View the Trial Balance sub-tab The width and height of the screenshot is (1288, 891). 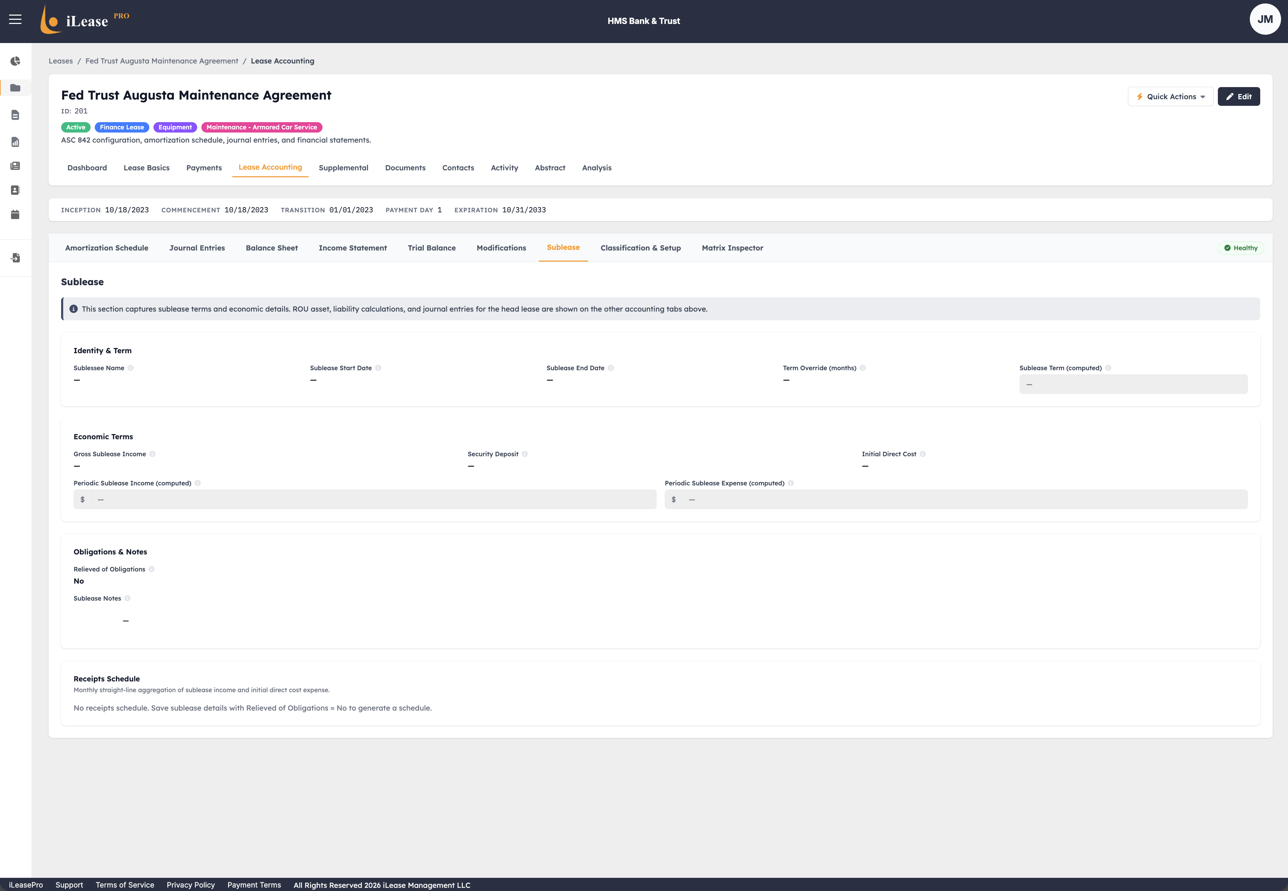(x=432, y=248)
